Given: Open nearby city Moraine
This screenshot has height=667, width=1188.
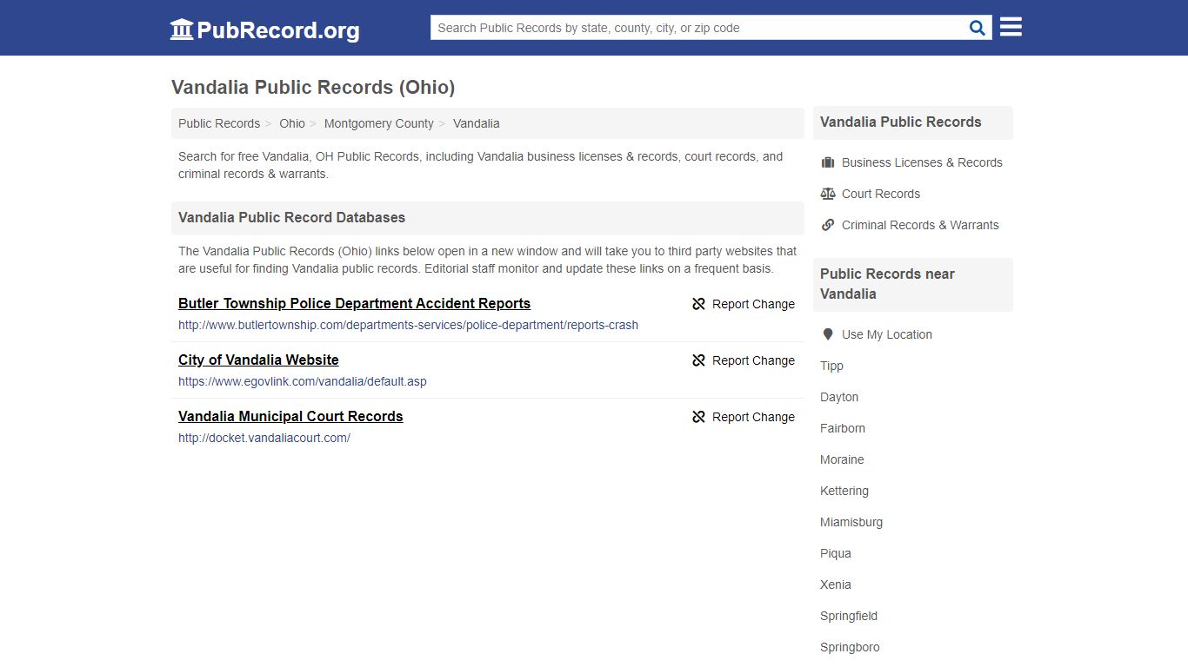Looking at the screenshot, I should [x=842, y=459].
